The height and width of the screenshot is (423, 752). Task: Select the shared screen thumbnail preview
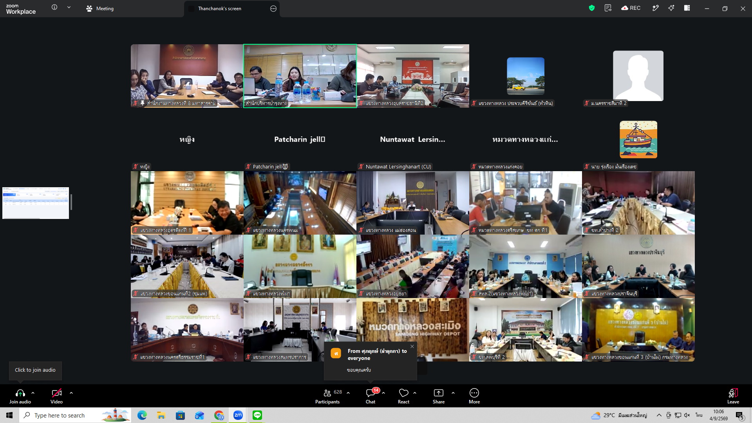click(x=36, y=203)
